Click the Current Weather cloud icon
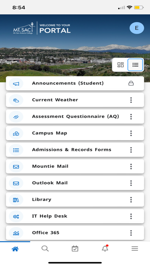 (16, 100)
